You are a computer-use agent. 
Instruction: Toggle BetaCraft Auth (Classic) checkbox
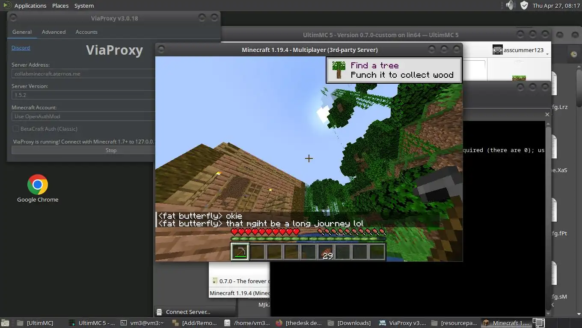[15, 129]
